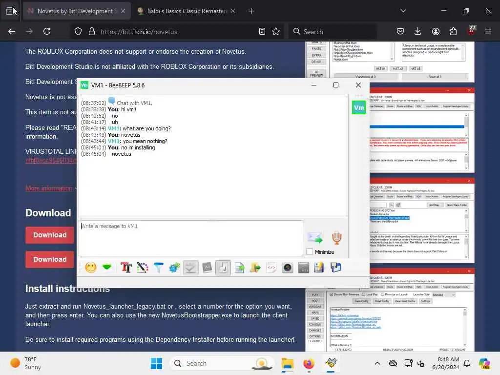Open a new tab with the plus button

click(251, 11)
